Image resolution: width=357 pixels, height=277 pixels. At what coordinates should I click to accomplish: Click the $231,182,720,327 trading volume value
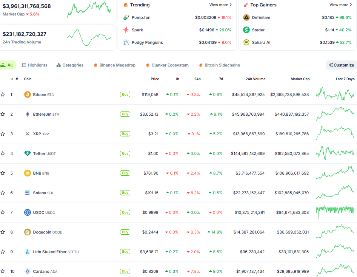pos(25,34)
